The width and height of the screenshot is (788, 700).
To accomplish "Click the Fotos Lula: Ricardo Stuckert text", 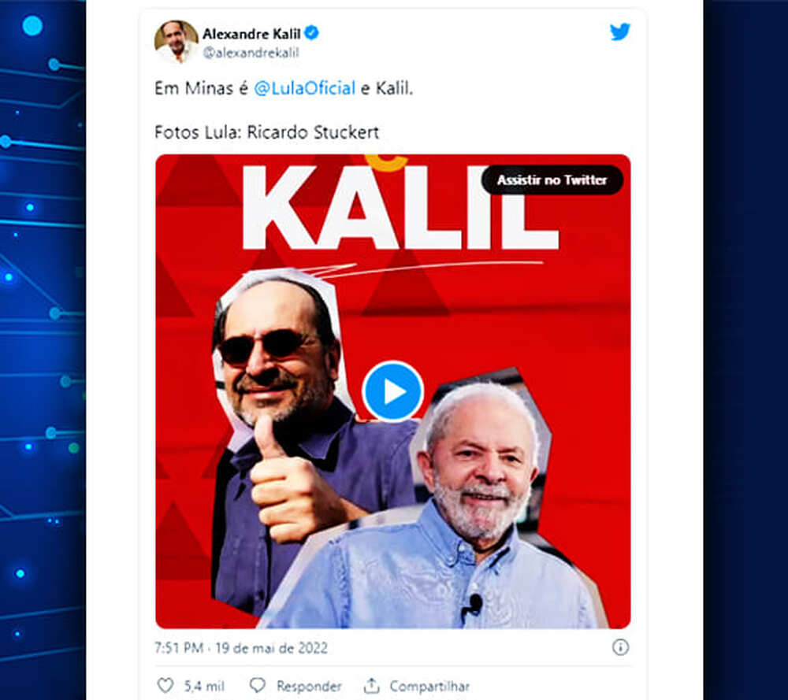I will [267, 132].
